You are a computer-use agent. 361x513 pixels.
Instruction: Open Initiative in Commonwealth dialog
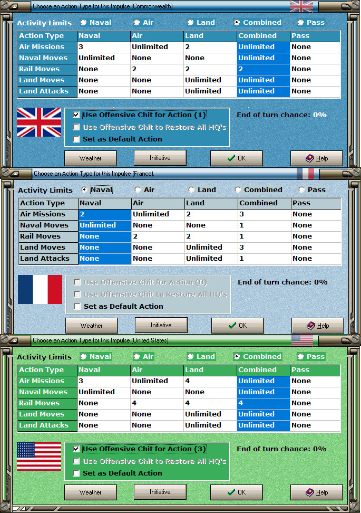tap(160, 158)
